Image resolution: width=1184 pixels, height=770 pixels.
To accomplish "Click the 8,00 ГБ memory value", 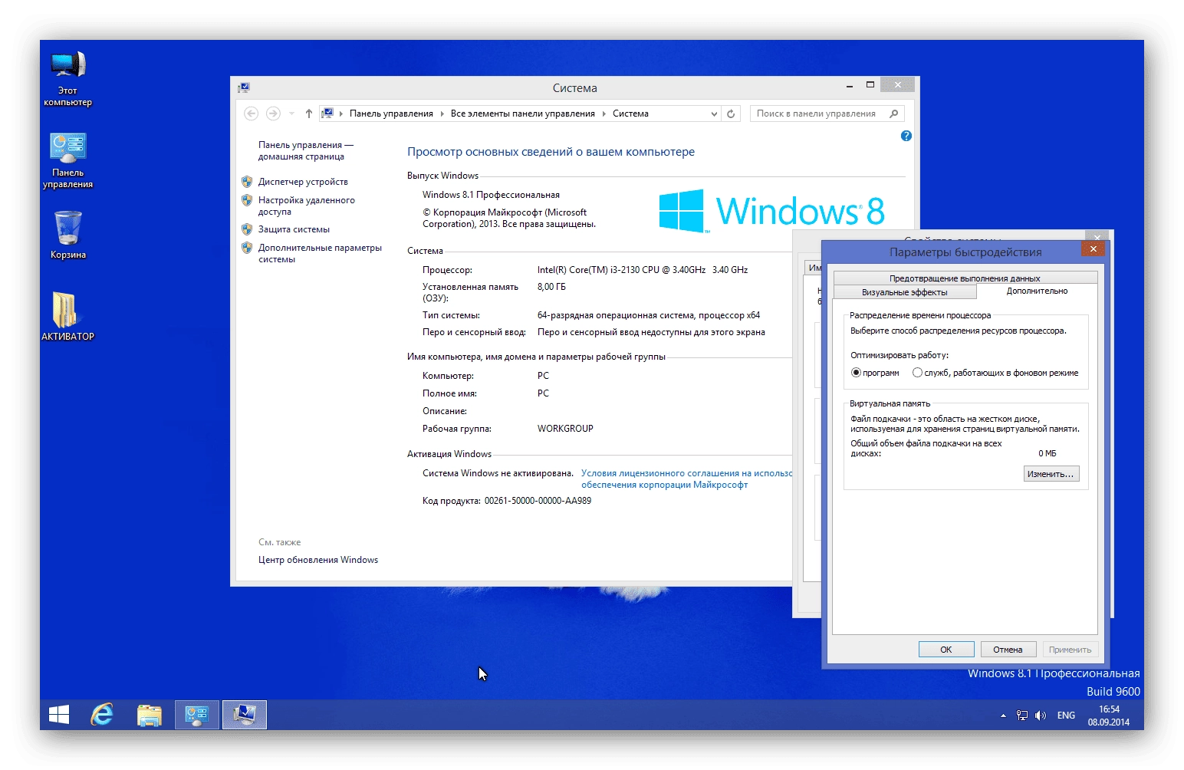I will (551, 287).
